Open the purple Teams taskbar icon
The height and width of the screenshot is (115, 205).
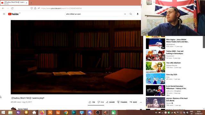[18, 112]
